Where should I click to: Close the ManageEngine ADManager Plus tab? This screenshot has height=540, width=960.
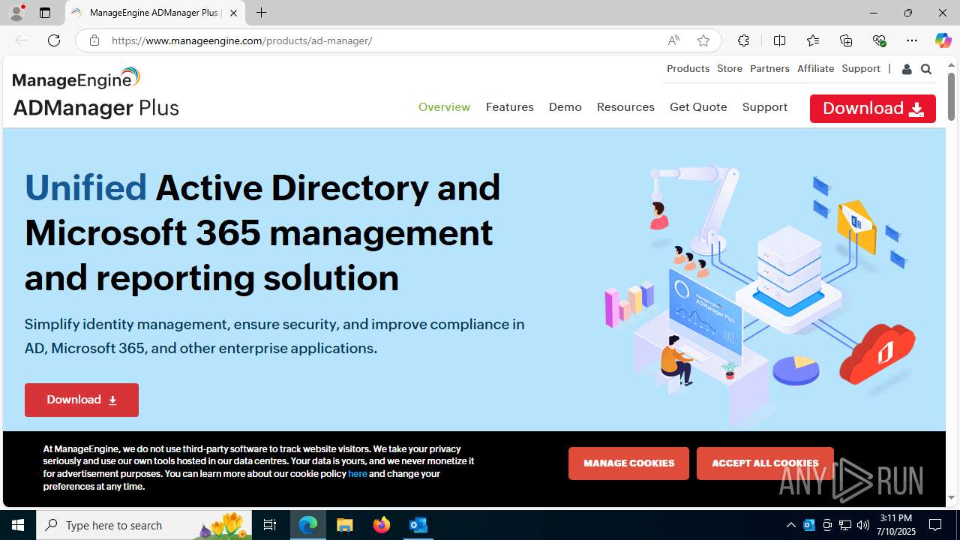click(233, 13)
